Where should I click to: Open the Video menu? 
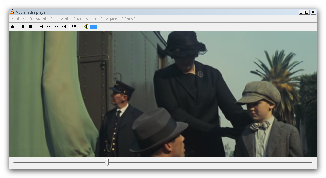pyautogui.click(x=91, y=19)
